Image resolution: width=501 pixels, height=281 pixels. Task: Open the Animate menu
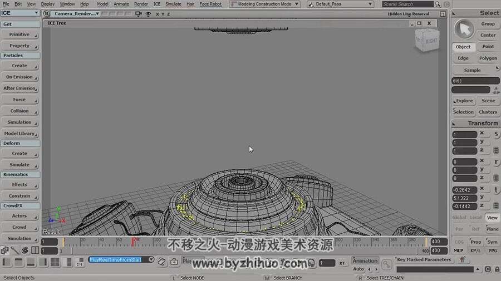tap(121, 4)
